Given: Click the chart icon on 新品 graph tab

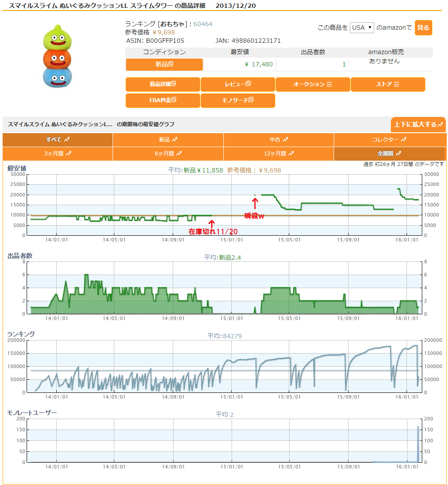Looking at the screenshot, I should [174, 140].
